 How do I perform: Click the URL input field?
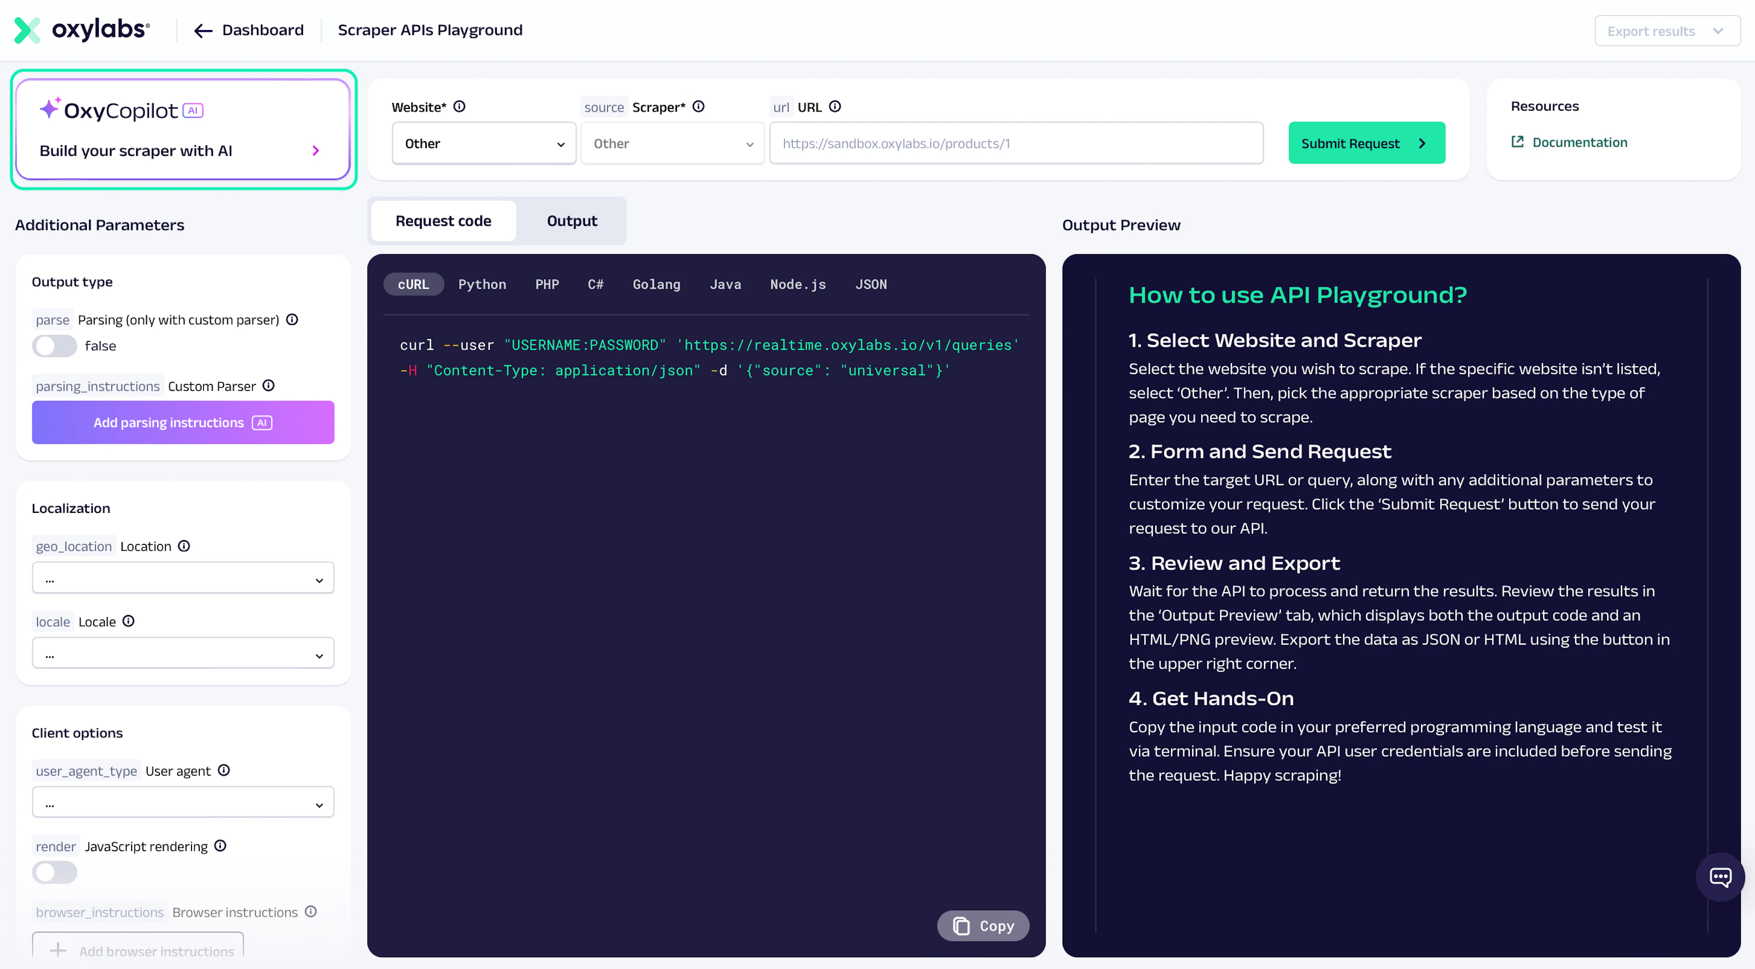click(1016, 143)
